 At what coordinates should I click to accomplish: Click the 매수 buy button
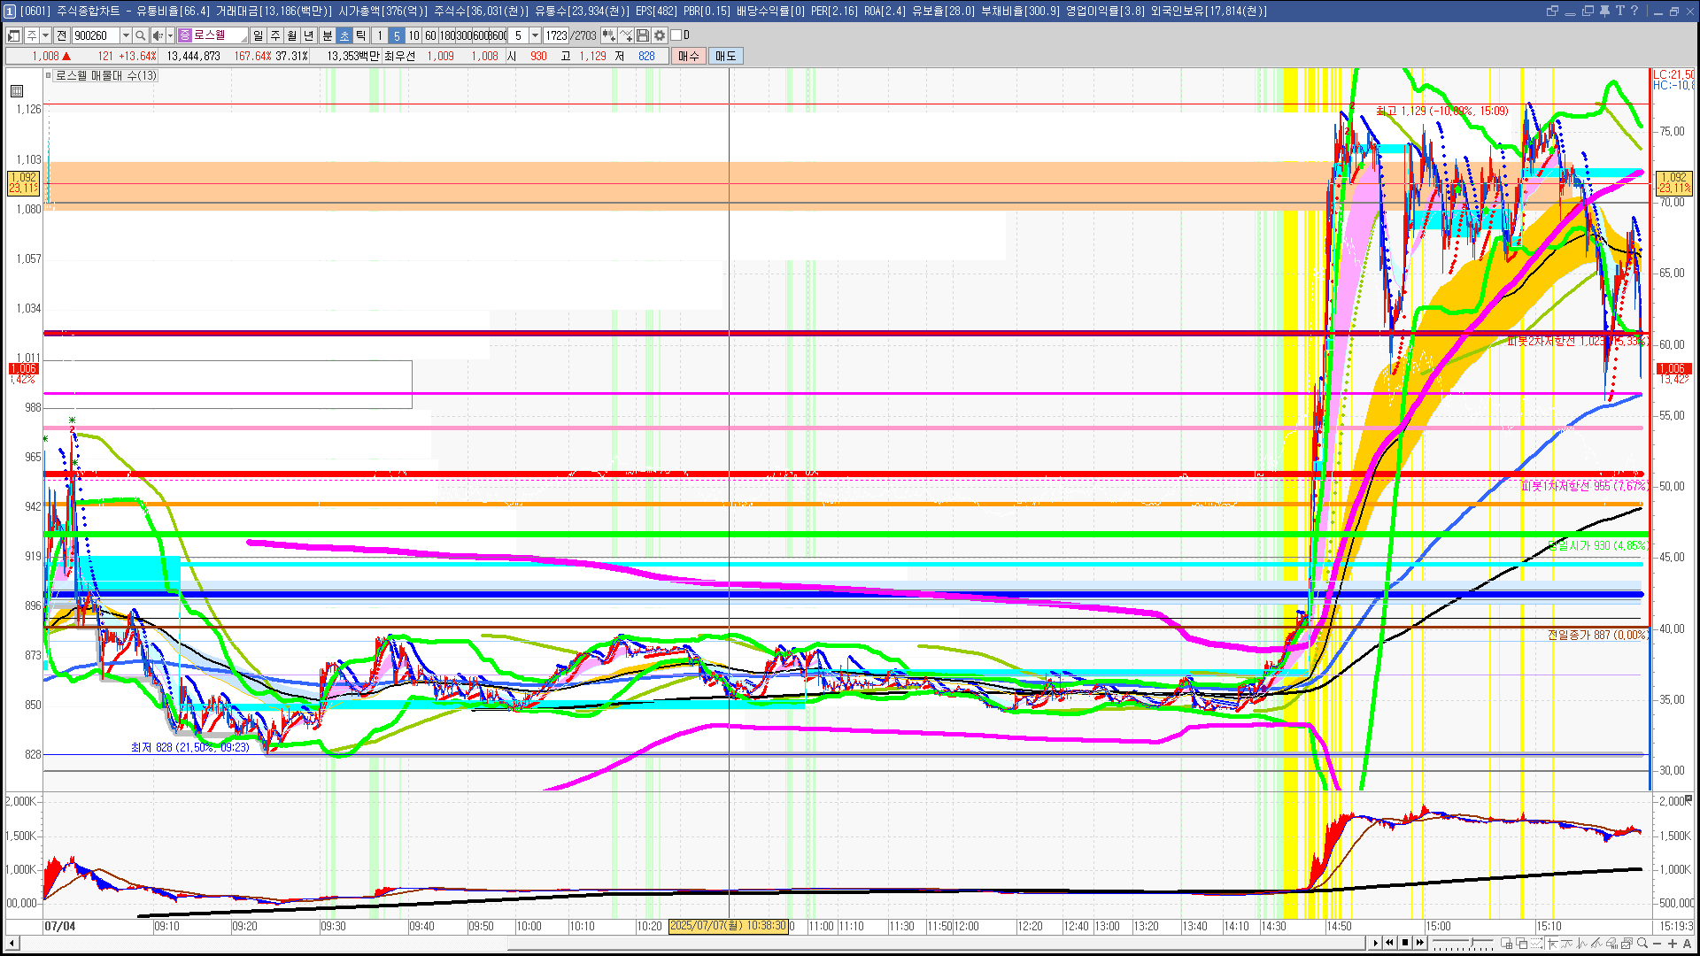[689, 56]
